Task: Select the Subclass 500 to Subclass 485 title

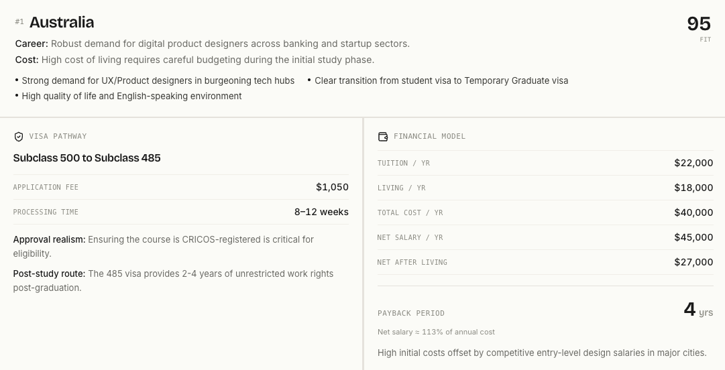Action: click(x=87, y=158)
